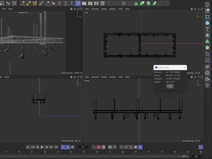Open the globe environment icon

click(207, 73)
